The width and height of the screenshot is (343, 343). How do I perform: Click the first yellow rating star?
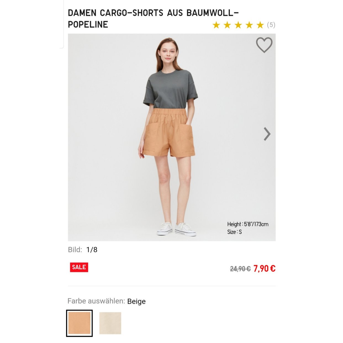click(216, 25)
